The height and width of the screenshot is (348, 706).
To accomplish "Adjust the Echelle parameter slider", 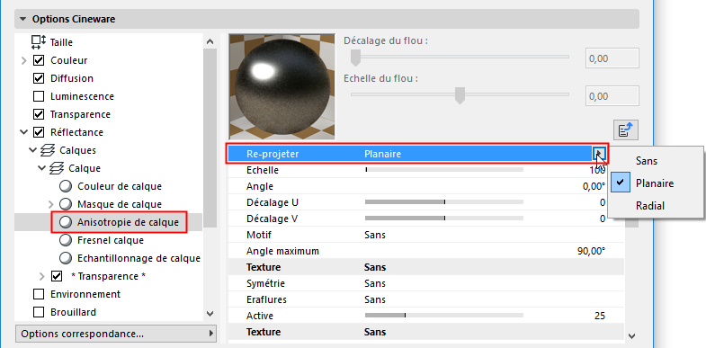I will (x=444, y=170).
